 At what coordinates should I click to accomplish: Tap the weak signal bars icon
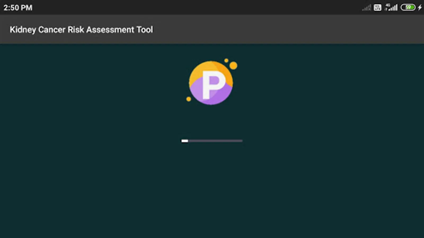(x=366, y=8)
